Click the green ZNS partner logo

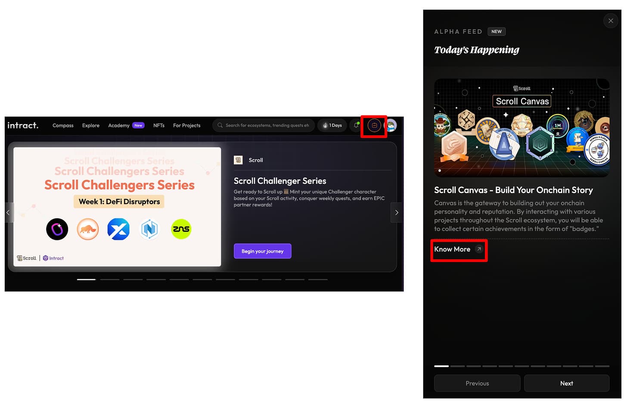181,229
